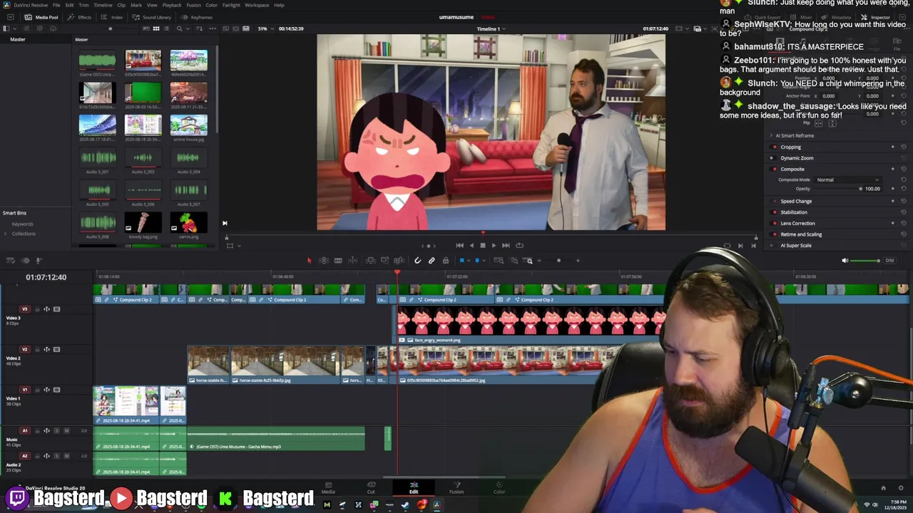Toggle the Composite section enable dot
The image size is (913, 513).
click(775, 169)
